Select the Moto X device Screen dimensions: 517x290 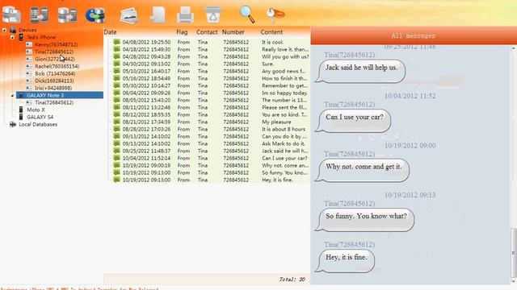36,110
